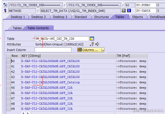The image size is (165, 114).
Task: Click the Row column header
Action: [16, 56]
